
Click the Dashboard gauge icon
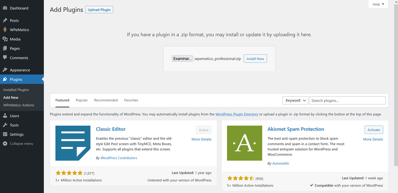5,8
